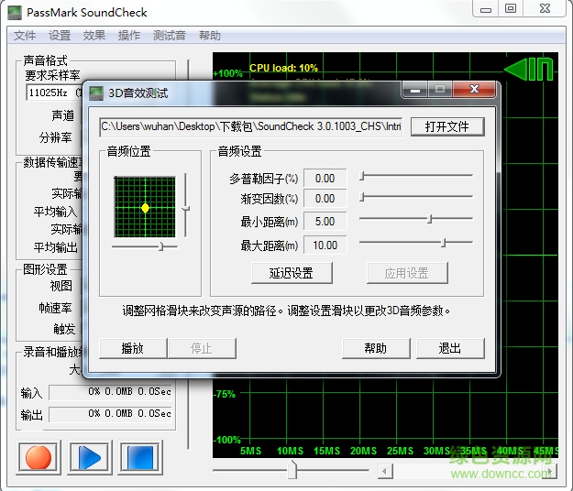This screenshot has height=491, width=573.
Task: Click the red Record button
Action: coord(39,457)
